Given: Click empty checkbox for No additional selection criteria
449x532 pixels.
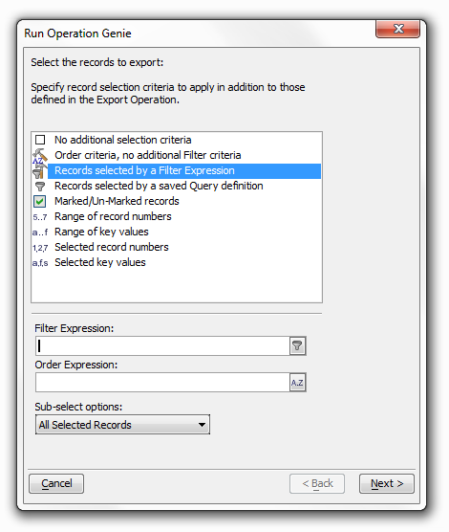Looking at the screenshot, I should (x=40, y=140).
